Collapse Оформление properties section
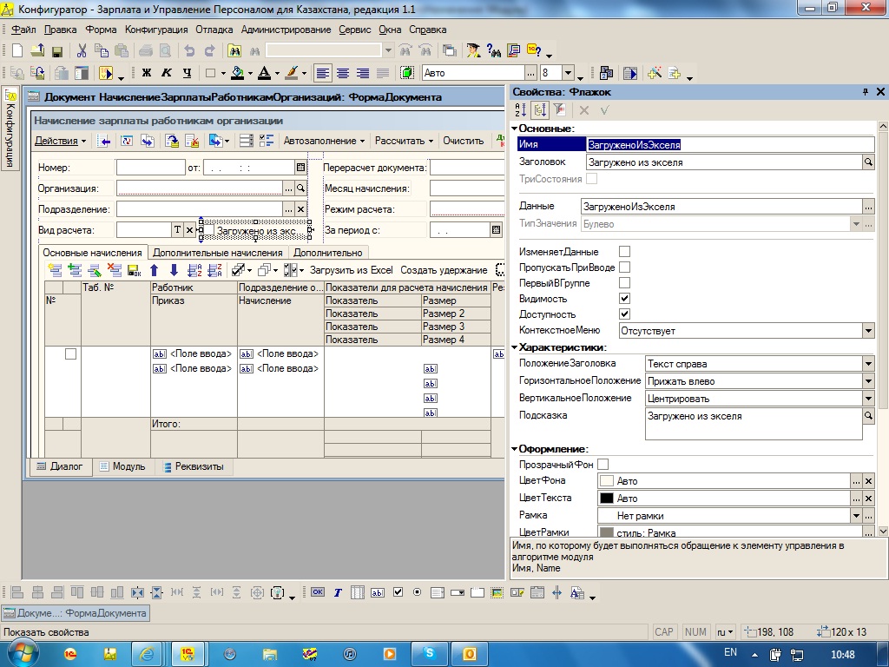Image resolution: width=889 pixels, height=667 pixels. 514,449
